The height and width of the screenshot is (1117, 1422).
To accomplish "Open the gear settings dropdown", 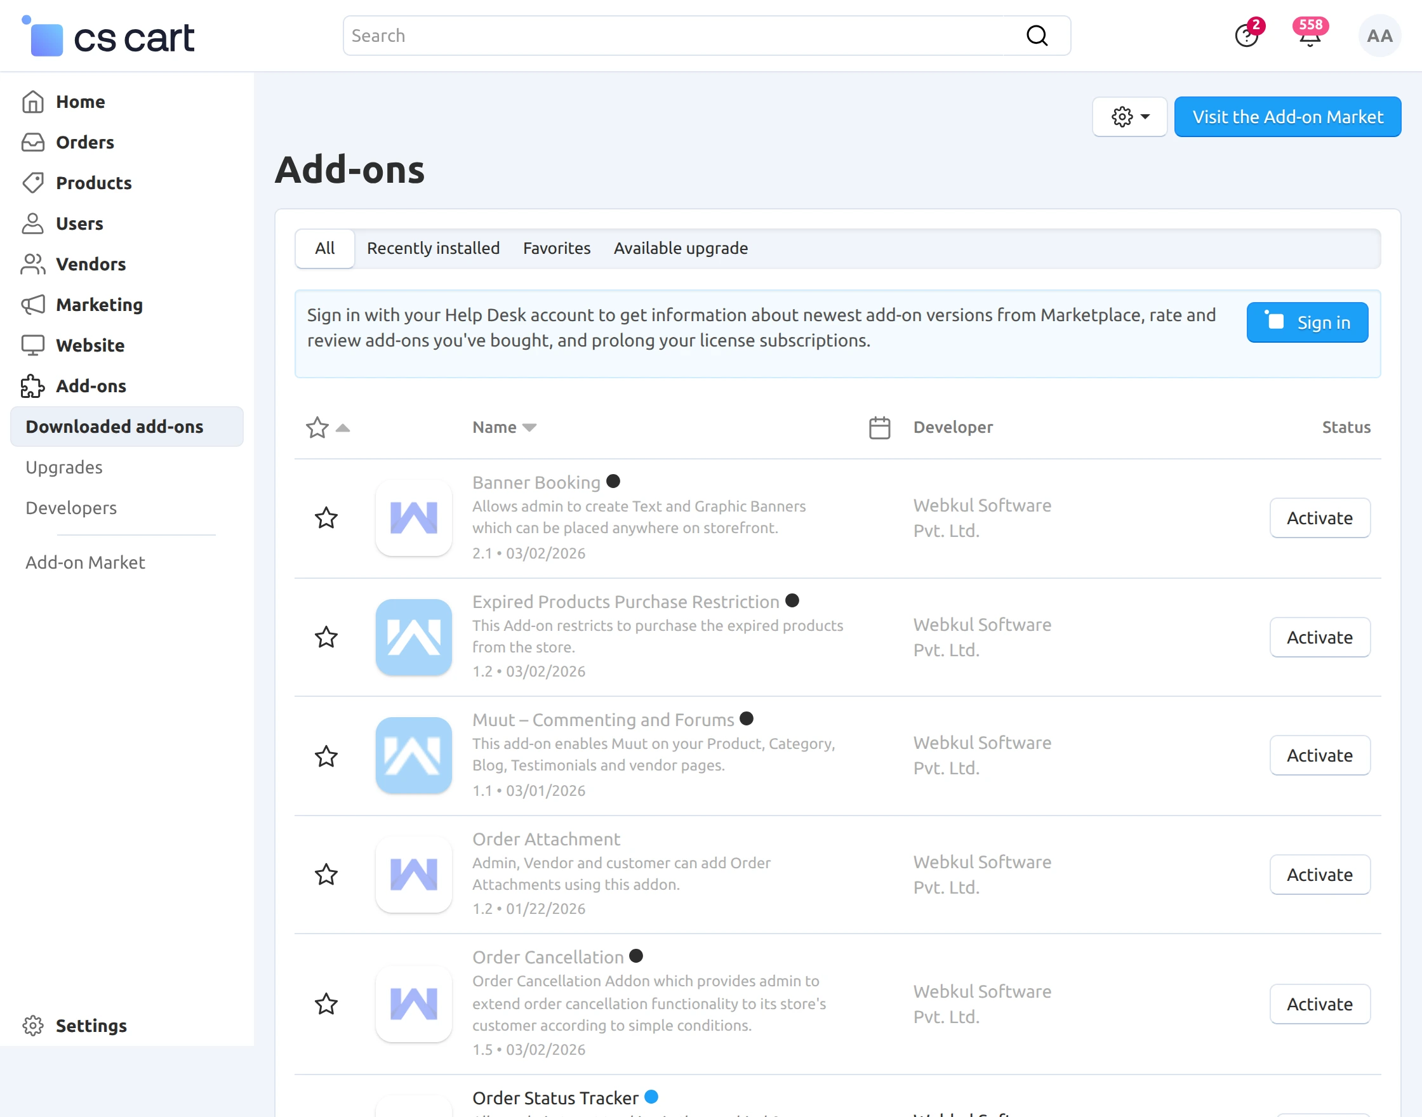I will click(x=1129, y=117).
